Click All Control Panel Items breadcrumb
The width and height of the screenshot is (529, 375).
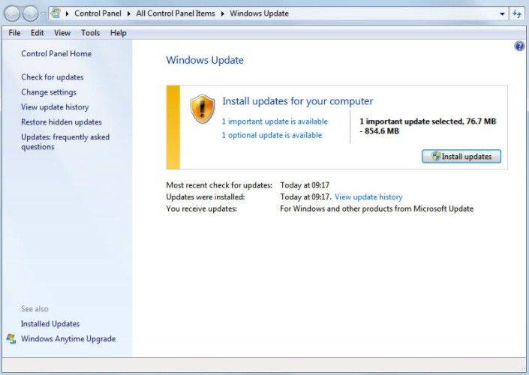point(176,13)
